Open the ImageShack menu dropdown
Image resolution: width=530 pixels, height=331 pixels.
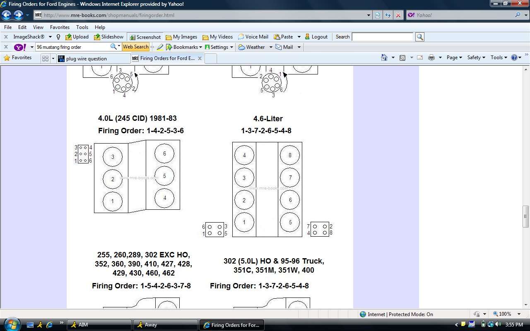pos(50,37)
